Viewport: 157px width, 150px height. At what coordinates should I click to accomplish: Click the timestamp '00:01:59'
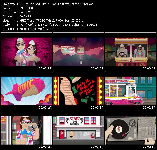(x=149, y=108)
